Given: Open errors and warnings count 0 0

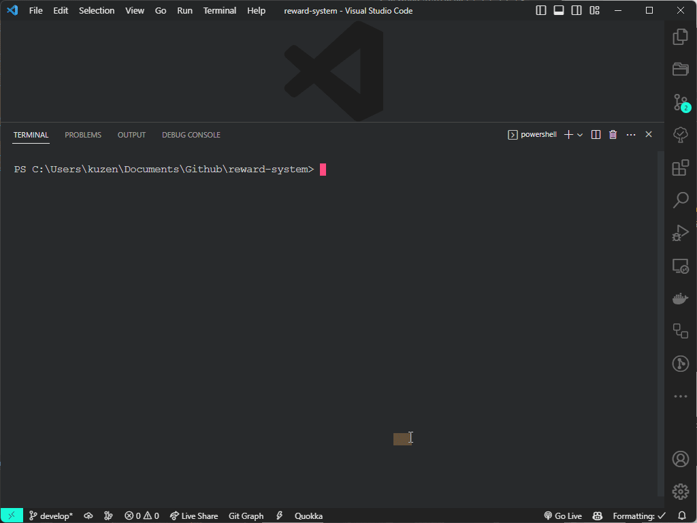Looking at the screenshot, I should click(142, 516).
